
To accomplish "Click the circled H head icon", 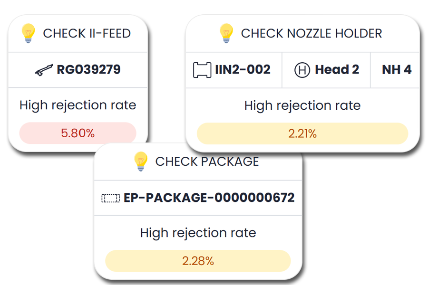I will (302, 70).
